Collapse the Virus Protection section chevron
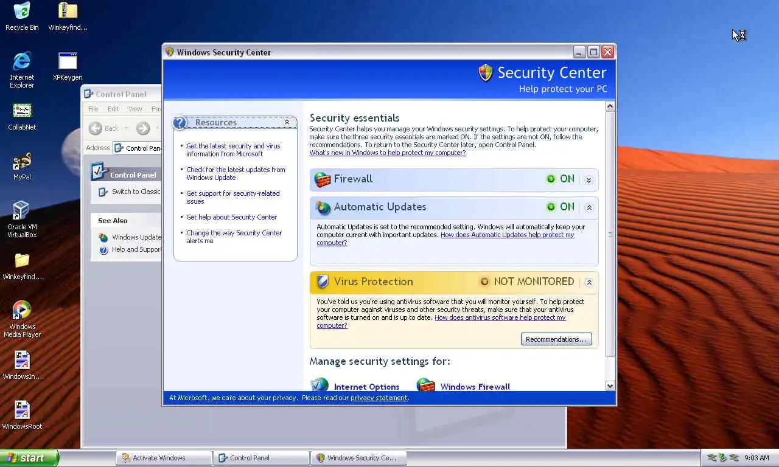Image resolution: width=779 pixels, height=467 pixels. click(x=589, y=282)
